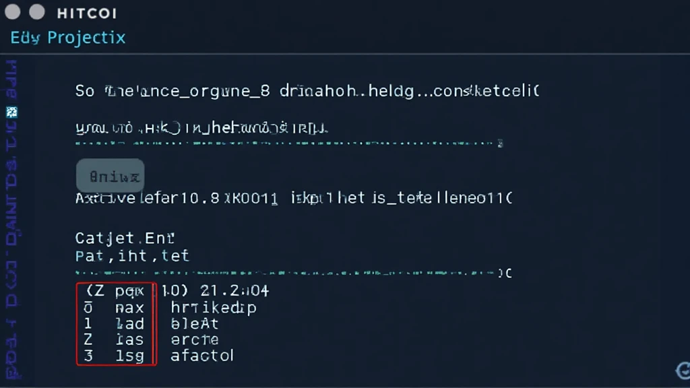Select row 1 lad in the table

tap(114, 324)
